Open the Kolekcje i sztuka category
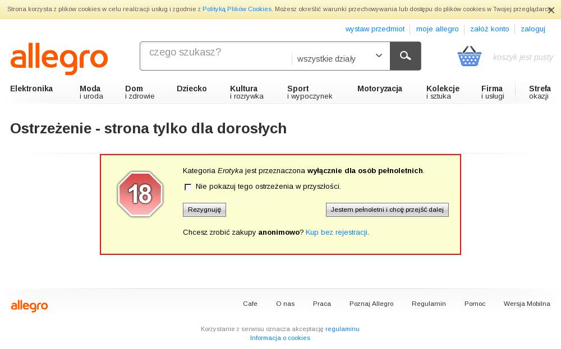561x349 pixels. (443, 92)
